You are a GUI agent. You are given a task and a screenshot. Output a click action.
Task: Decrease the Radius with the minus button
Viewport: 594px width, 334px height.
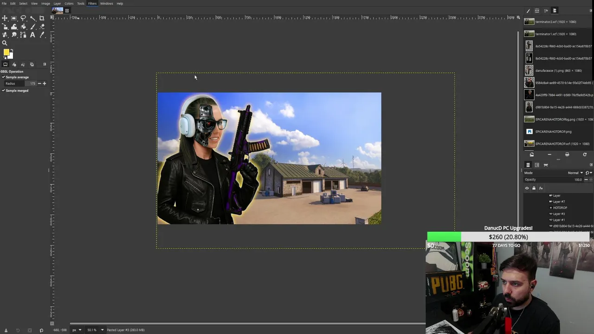39,83
